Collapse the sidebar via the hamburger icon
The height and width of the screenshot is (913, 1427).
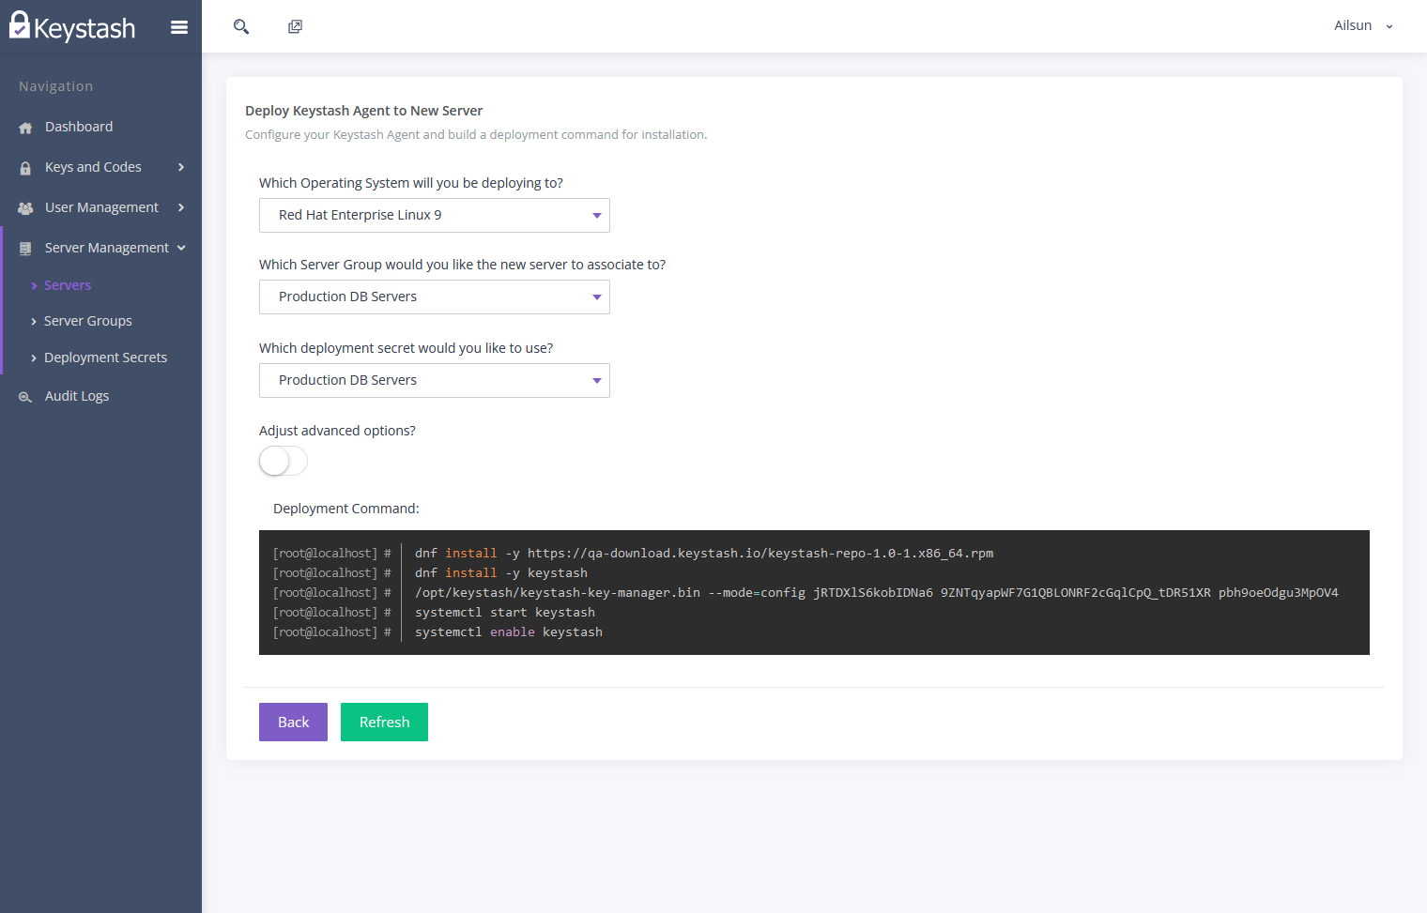[x=179, y=26]
